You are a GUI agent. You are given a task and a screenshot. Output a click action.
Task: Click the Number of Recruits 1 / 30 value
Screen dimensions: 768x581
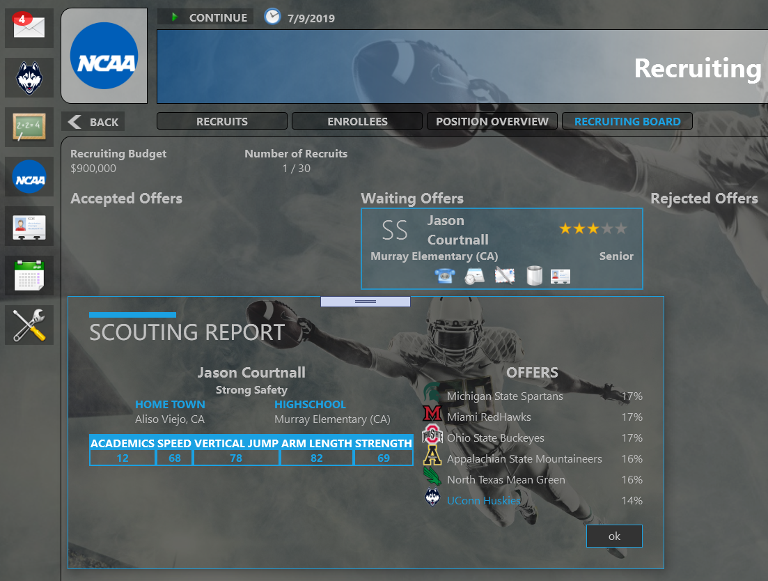[x=297, y=168]
